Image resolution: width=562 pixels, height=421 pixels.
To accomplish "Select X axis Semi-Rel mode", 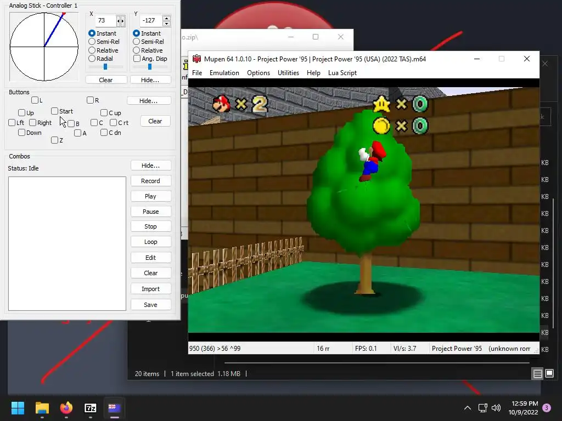I will click(x=92, y=42).
